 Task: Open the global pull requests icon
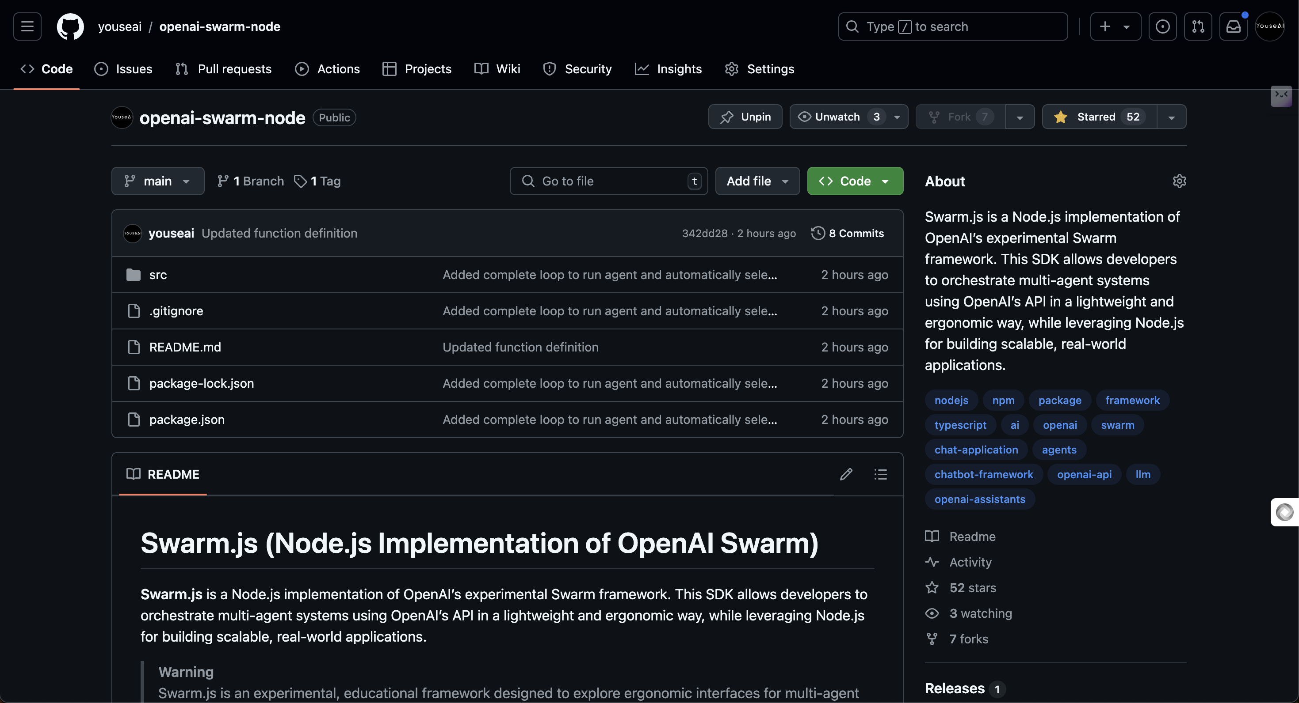pos(1198,26)
